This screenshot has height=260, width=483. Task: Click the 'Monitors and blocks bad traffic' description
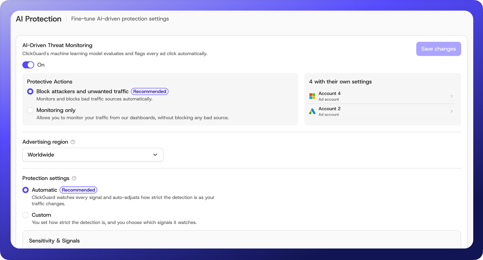coord(95,99)
